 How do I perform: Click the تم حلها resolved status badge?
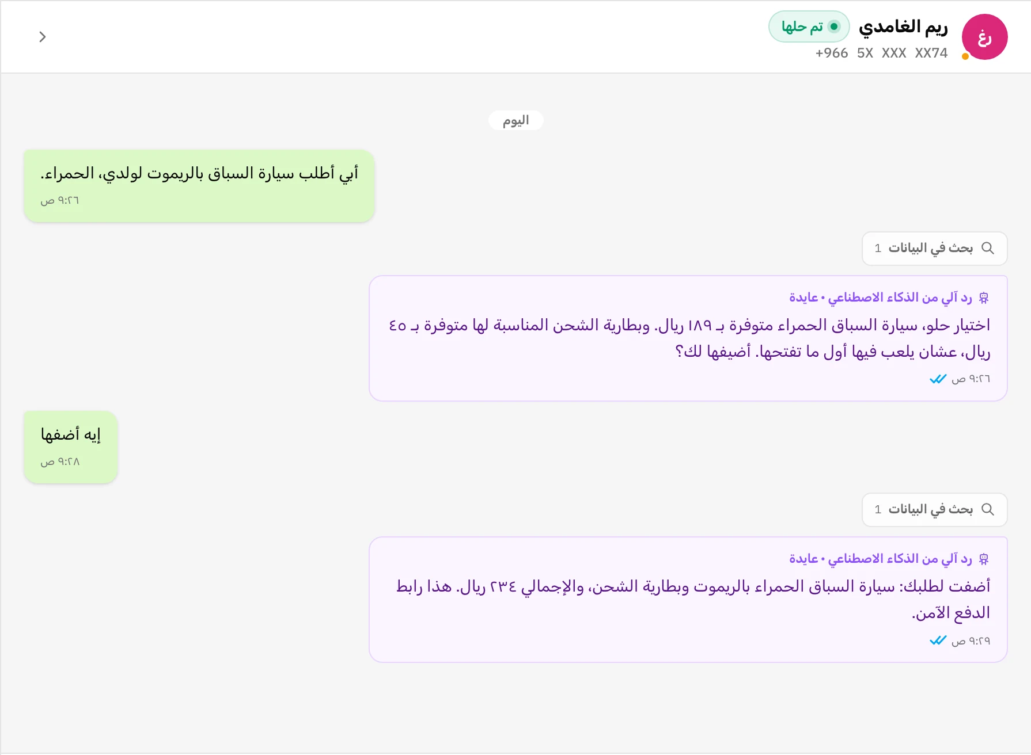809,26
